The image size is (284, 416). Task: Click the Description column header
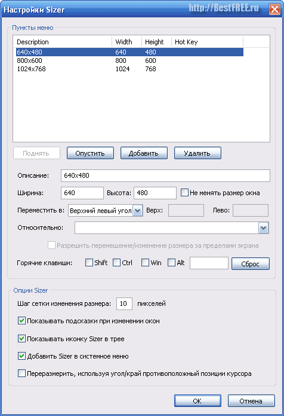(x=63, y=42)
